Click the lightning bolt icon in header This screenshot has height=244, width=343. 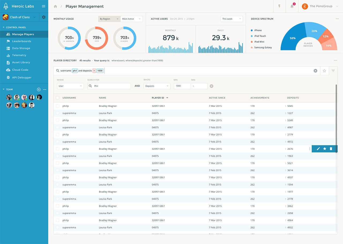click(279, 6)
